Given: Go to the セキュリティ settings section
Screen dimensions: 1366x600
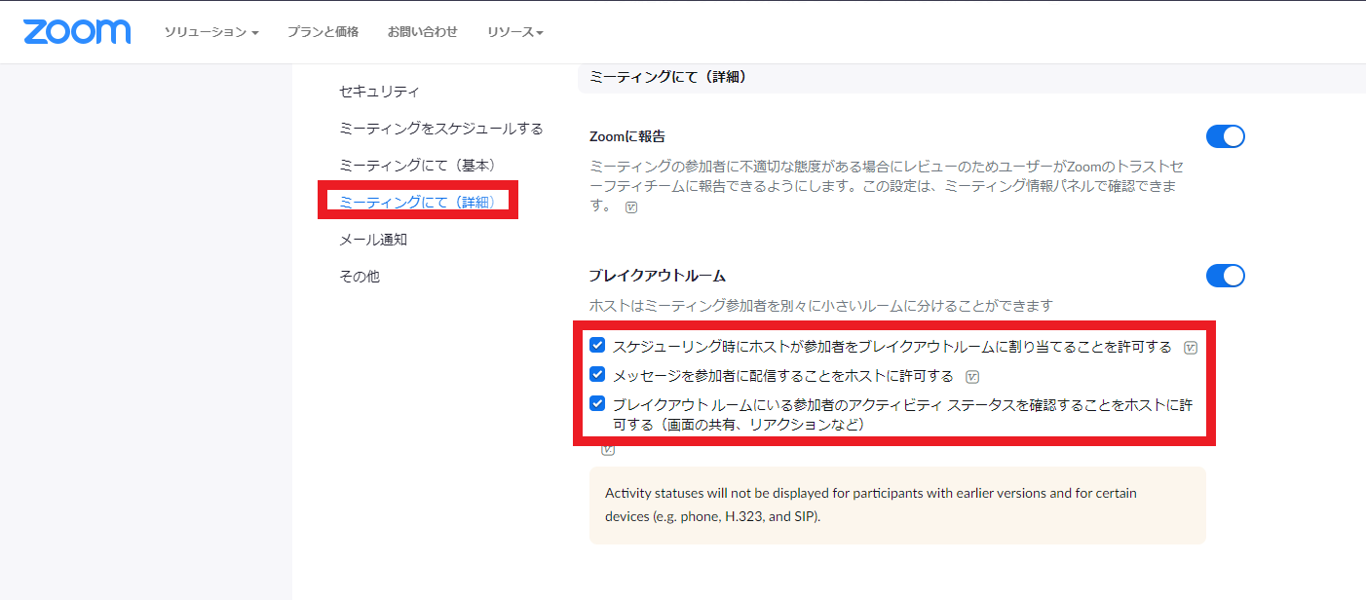Looking at the screenshot, I should point(378,91).
